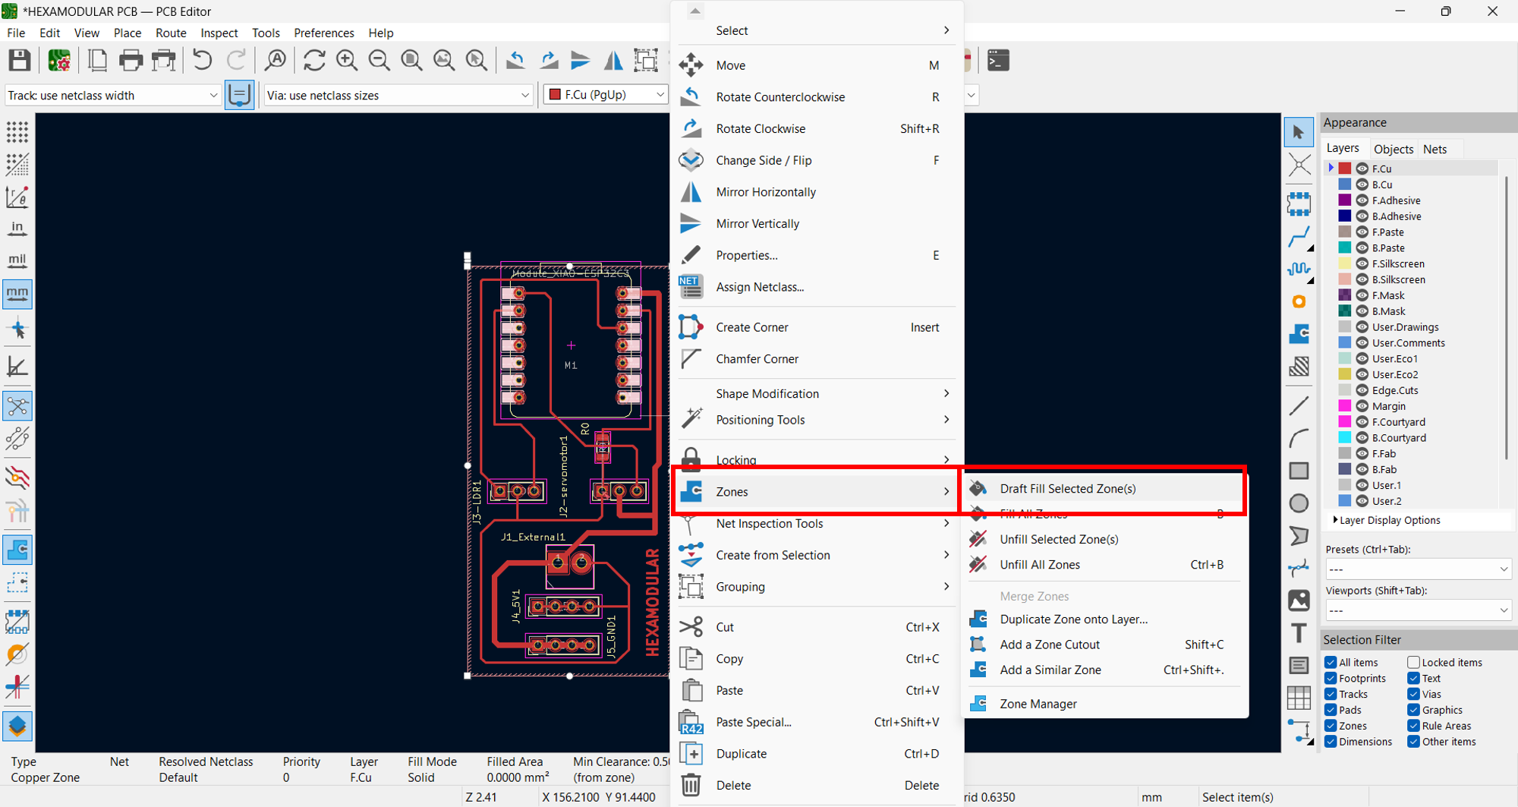Select the Draw Rectangle tool
1518x807 pixels.
(x=1299, y=471)
